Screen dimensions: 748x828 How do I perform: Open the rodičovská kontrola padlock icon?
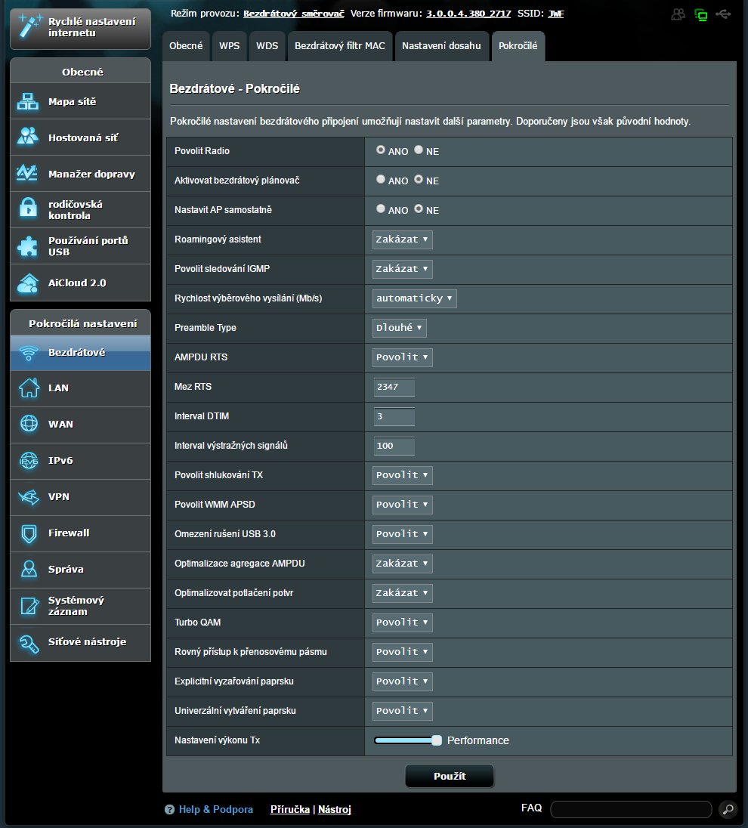28,209
